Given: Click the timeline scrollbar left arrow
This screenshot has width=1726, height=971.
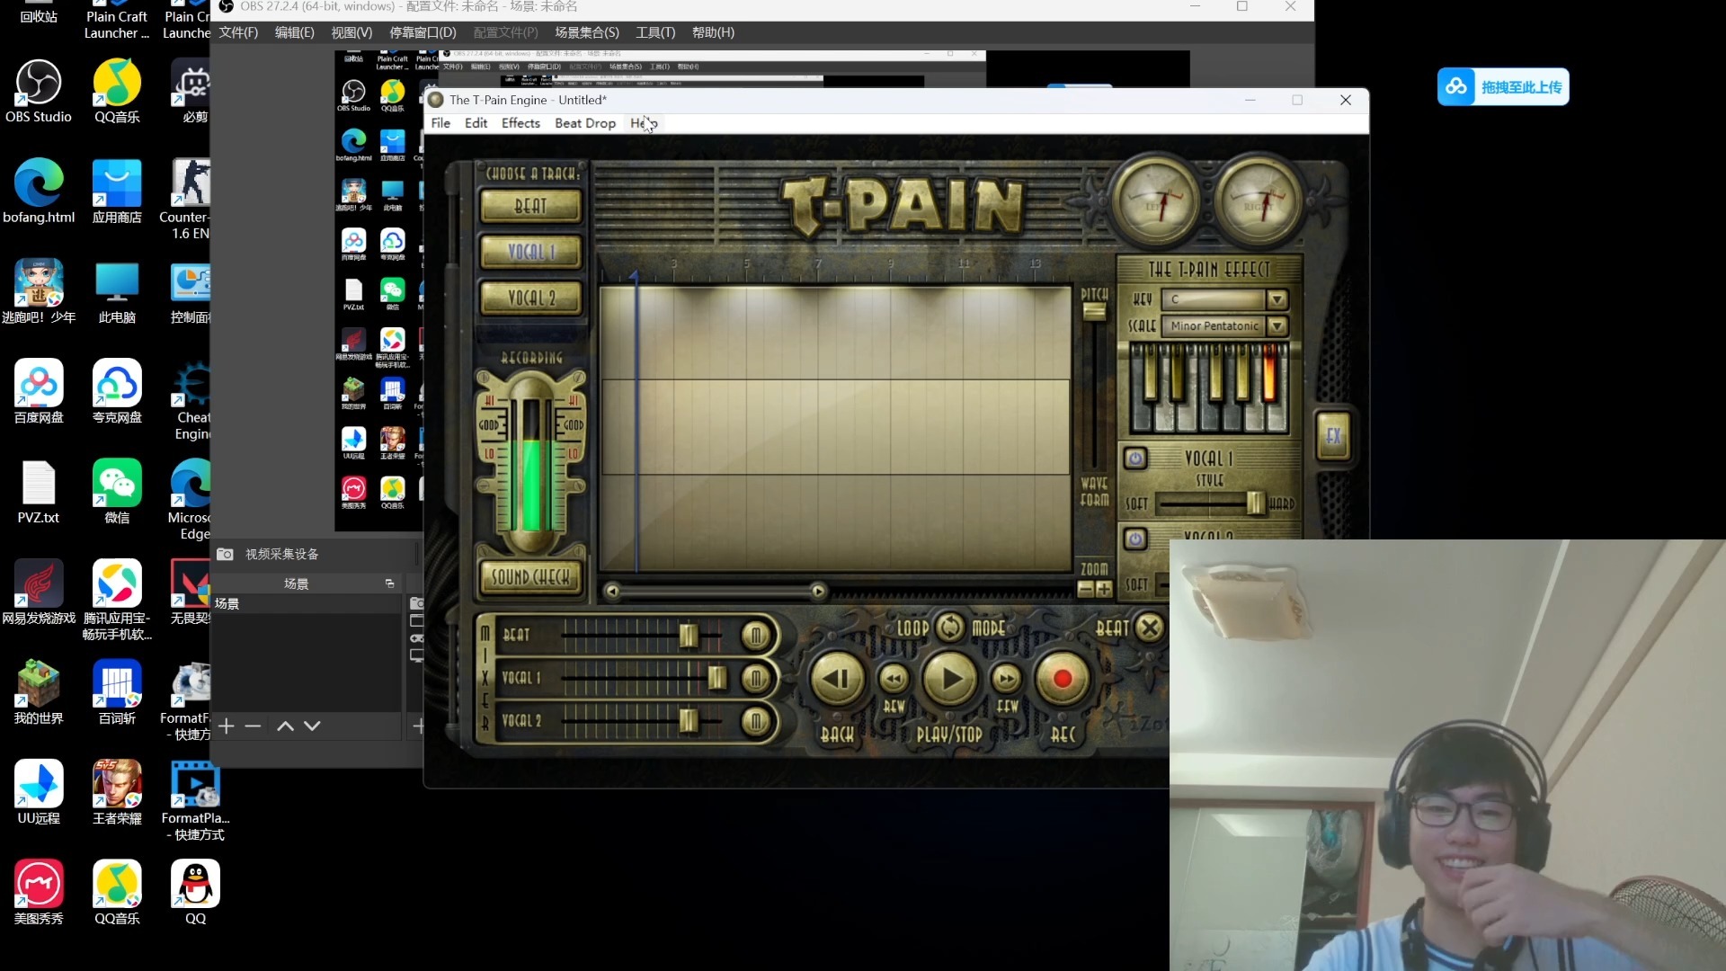Looking at the screenshot, I should [612, 591].
